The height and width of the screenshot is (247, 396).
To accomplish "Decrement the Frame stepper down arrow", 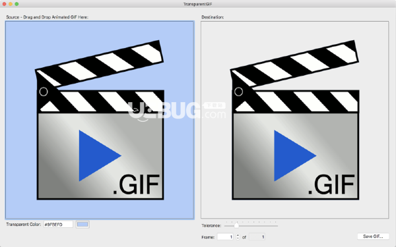I will pos(238,238).
